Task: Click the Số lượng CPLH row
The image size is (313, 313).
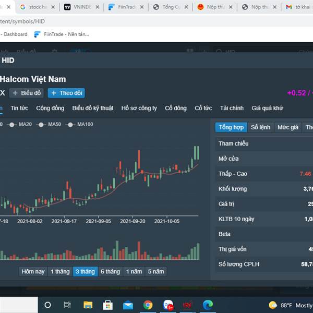Action: click(264, 264)
